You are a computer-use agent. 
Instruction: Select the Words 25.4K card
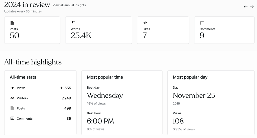coord(98,30)
